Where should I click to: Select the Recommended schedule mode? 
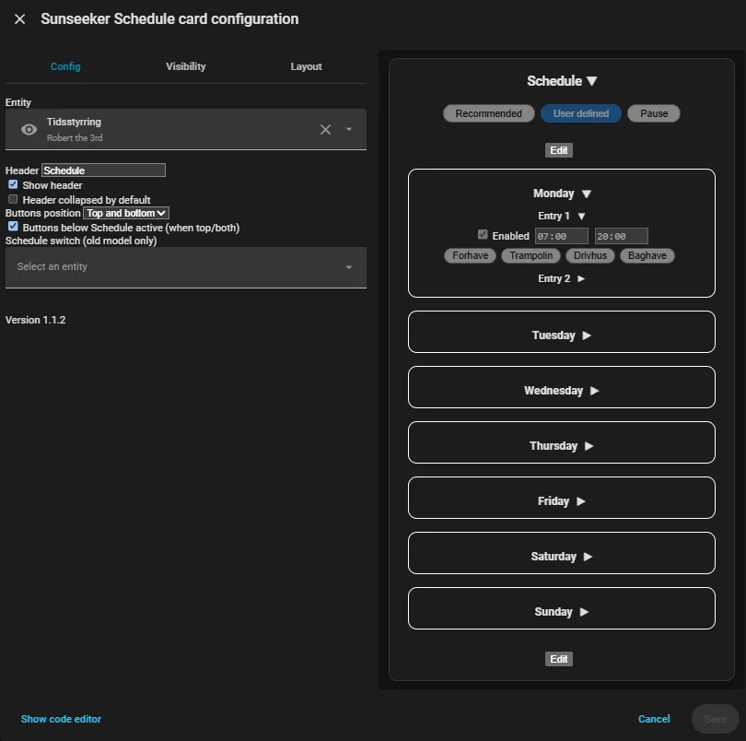click(x=489, y=113)
